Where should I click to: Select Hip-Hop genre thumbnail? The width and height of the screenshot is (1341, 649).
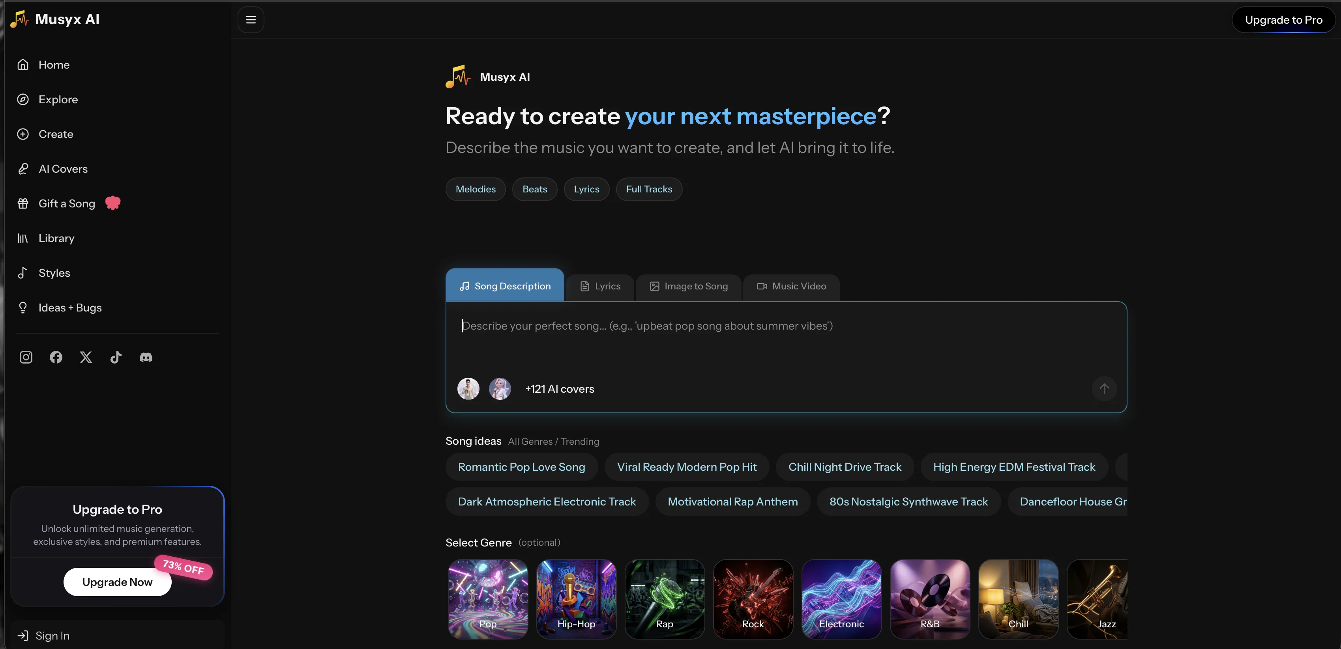point(576,599)
